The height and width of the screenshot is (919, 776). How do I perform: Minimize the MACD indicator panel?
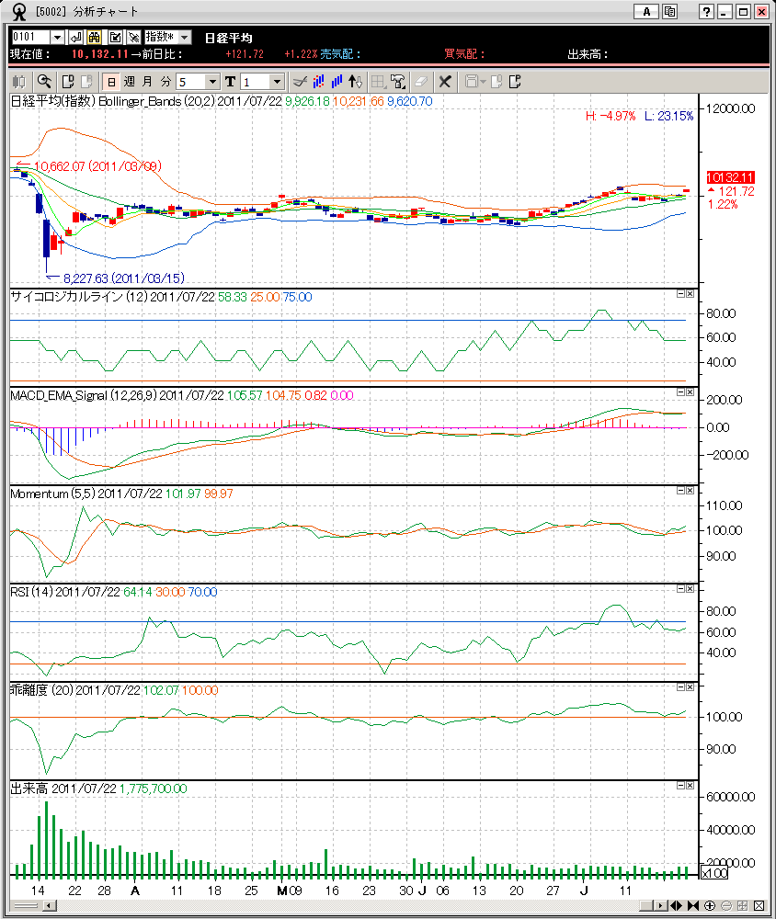680,392
